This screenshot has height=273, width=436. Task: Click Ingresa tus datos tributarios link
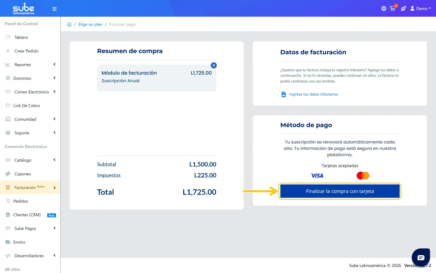(314, 94)
